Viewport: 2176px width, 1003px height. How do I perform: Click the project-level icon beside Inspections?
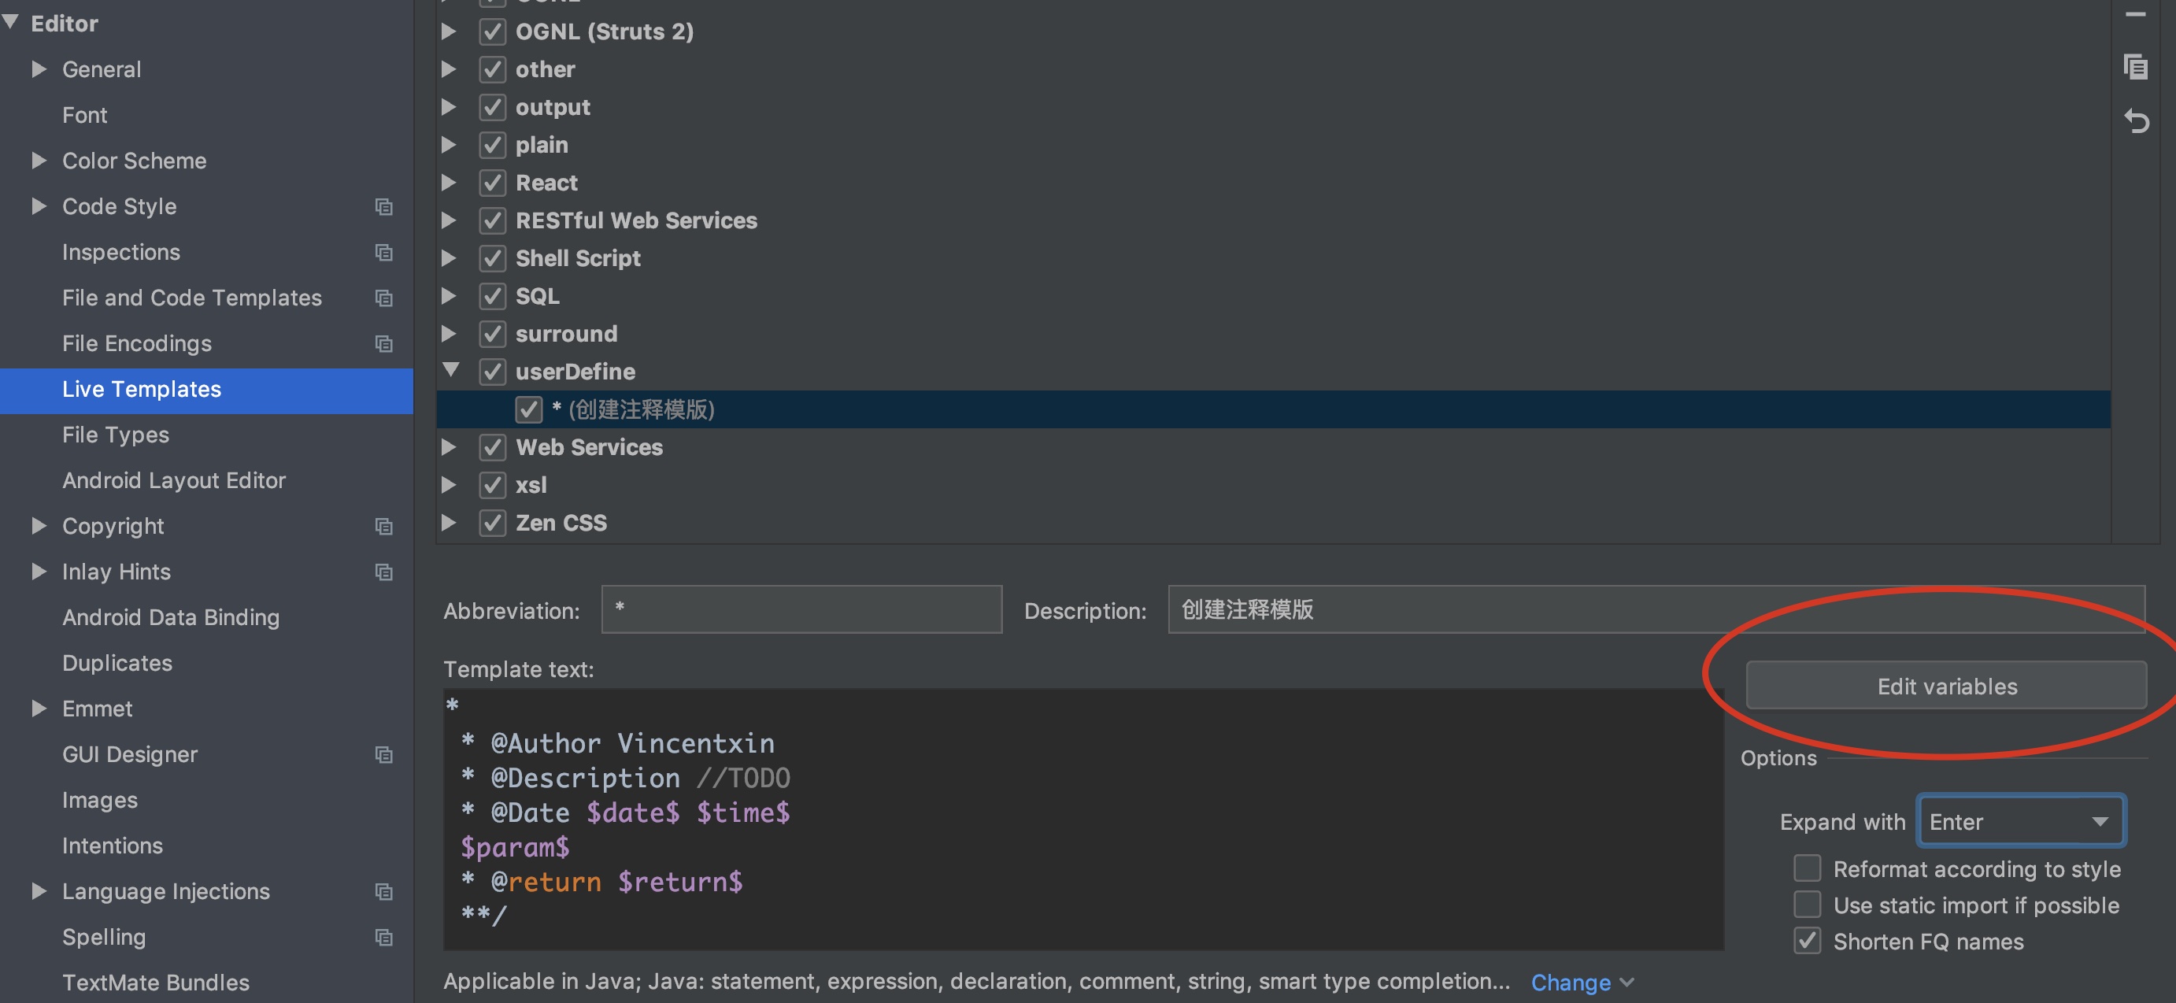coord(383,253)
